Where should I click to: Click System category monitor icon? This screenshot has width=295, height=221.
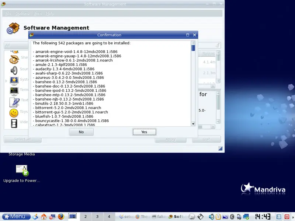[14, 81]
